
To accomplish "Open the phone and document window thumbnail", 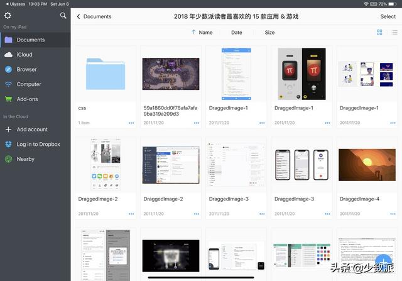I will coord(236,256).
